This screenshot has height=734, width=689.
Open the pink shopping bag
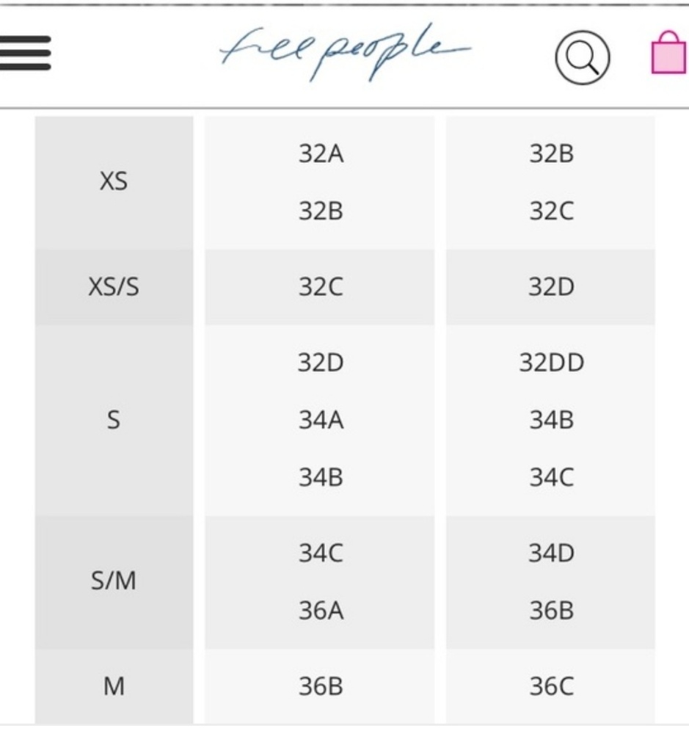pos(669,52)
